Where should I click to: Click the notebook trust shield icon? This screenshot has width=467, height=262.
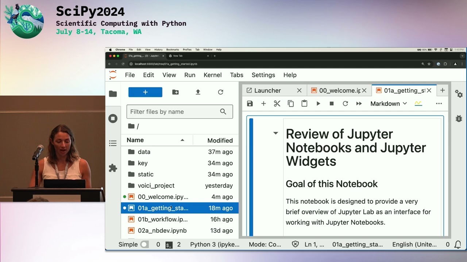pyautogui.click(x=295, y=245)
